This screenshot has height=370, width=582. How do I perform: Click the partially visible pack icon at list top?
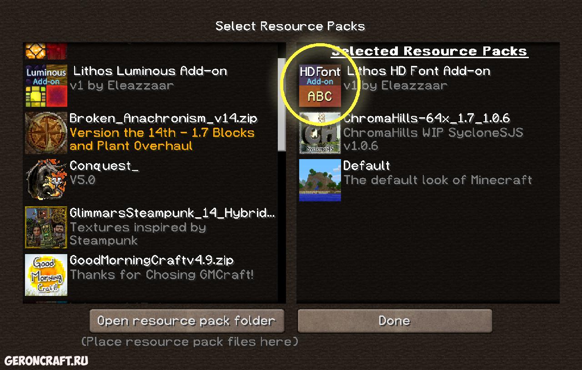(46, 51)
